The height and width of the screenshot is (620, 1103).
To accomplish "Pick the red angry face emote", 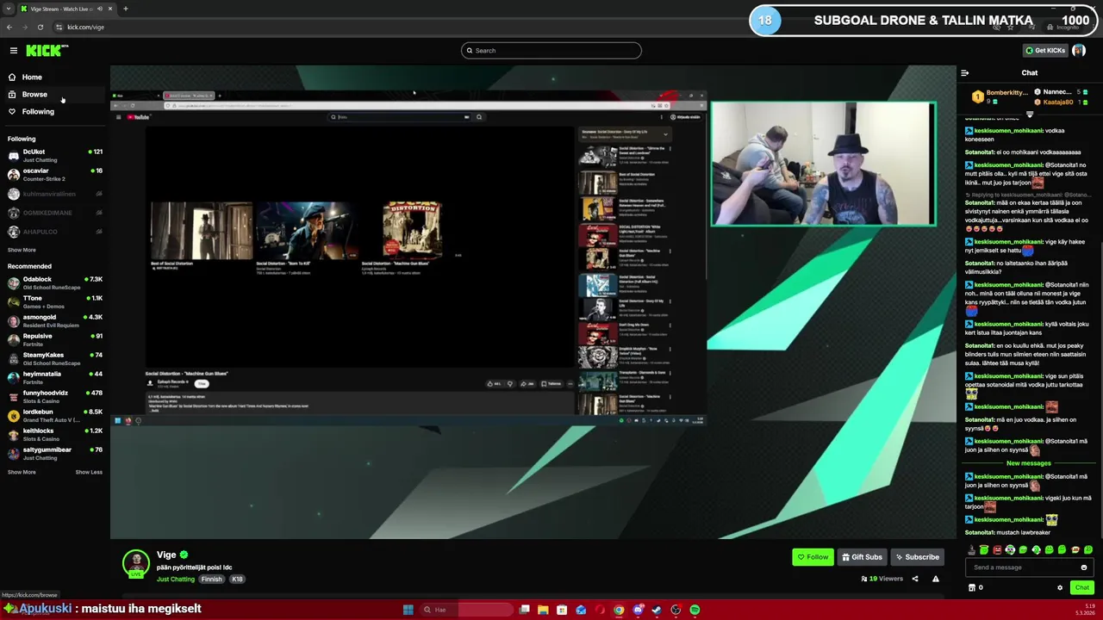I will pos(997,550).
